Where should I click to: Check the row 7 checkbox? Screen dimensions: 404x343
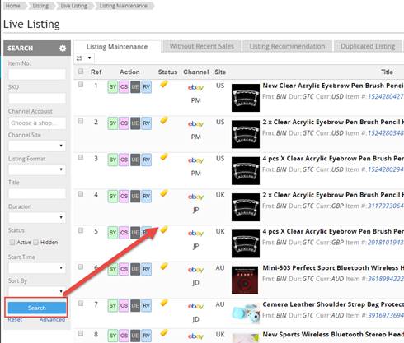click(81, 304)
